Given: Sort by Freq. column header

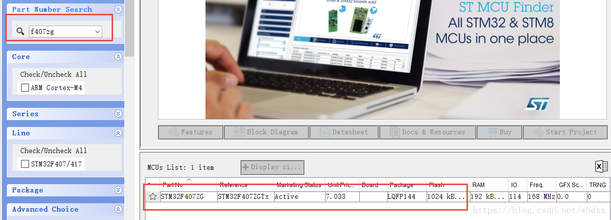Looking at the screenshot, I should (542, 185).
